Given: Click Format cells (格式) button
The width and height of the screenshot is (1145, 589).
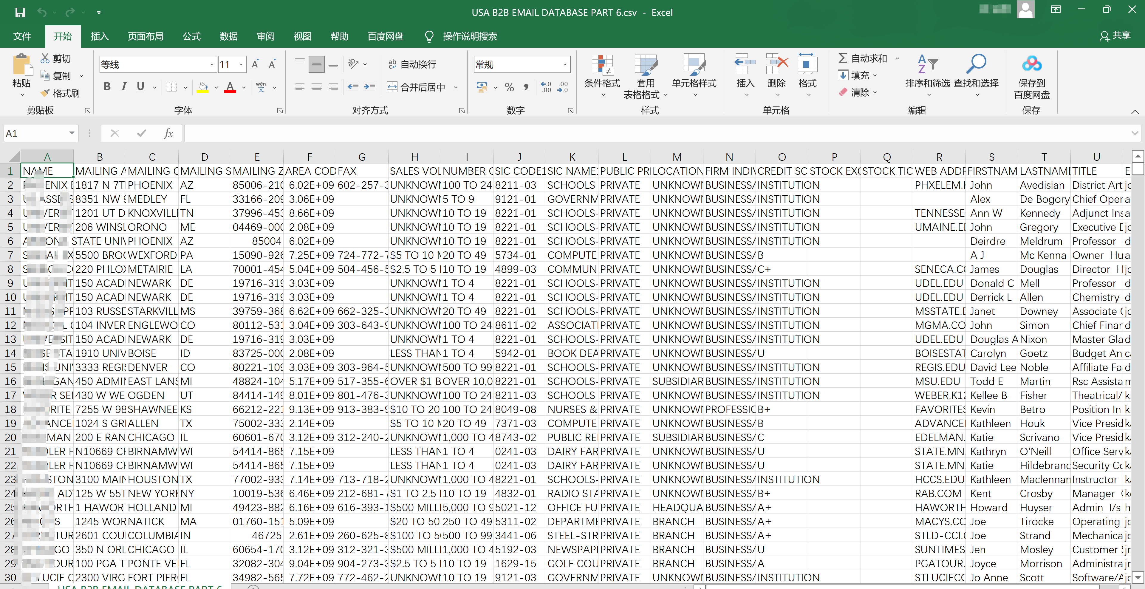Looking at the screenshot, I should tap(807, 75).
